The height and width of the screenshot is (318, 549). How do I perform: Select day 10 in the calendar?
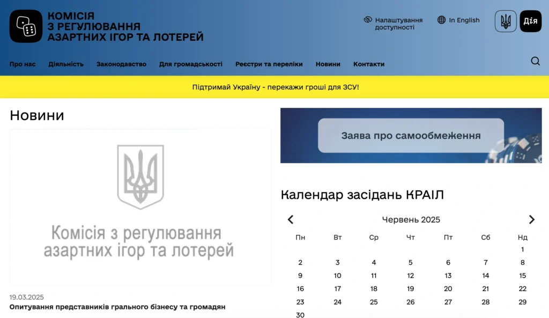[x=338, y=276]
